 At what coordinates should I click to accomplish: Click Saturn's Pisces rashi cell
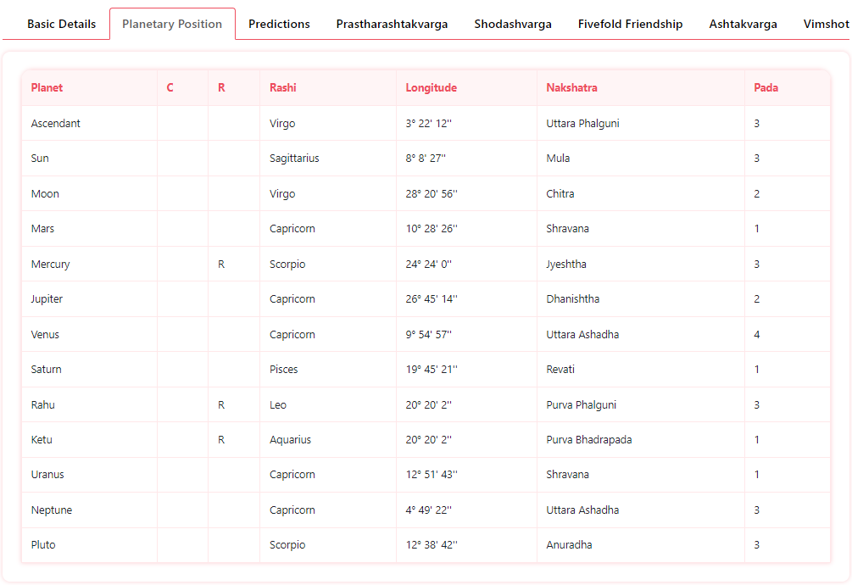tap(284, 369)
